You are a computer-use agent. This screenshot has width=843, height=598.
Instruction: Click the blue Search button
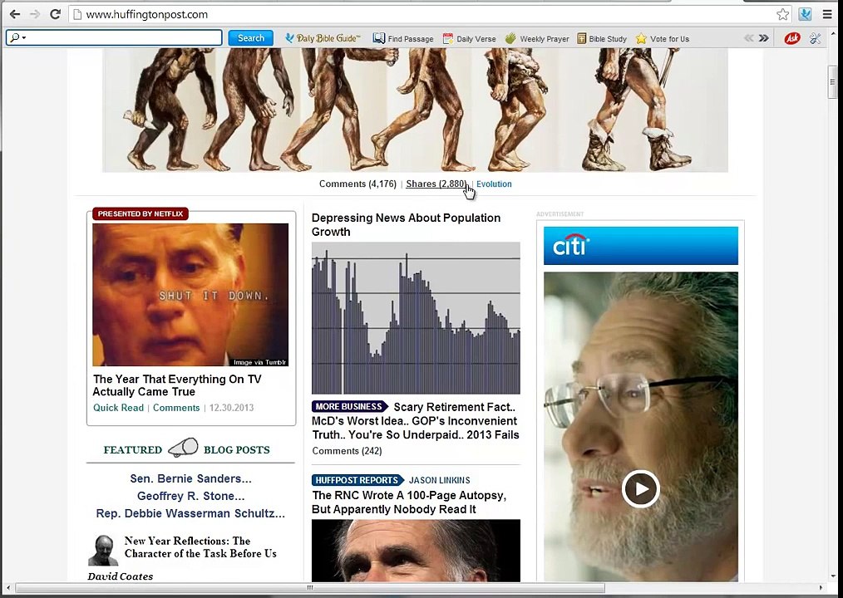click(x=250, y=38)
